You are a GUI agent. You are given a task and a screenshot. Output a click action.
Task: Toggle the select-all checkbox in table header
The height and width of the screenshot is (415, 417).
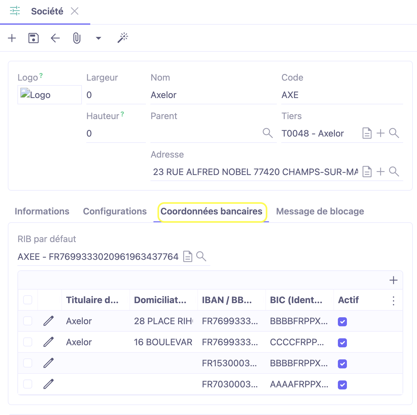click(x=28, y=300)
